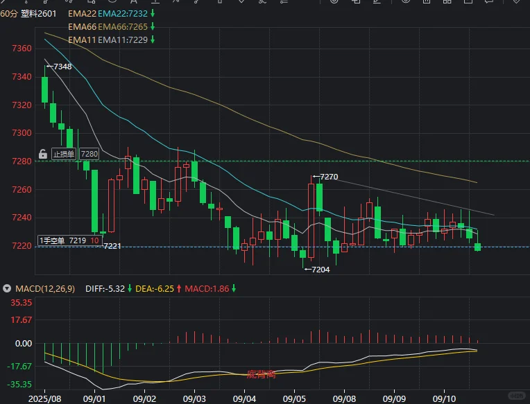Click the 7320 price axis label
The width and height of the screenshot is (530, 404).
(x=22, y=105)
